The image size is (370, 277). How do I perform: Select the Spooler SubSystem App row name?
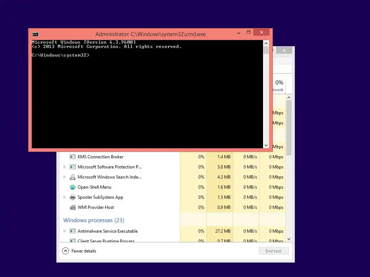(100, 197)
